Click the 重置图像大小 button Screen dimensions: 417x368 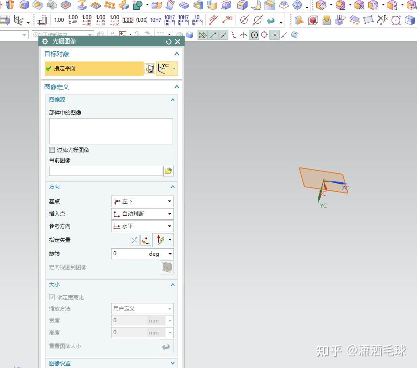coord(166,346)
